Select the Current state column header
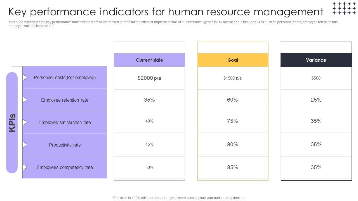The height and width of the screenshot is (201, 358). tap(149, 60)
